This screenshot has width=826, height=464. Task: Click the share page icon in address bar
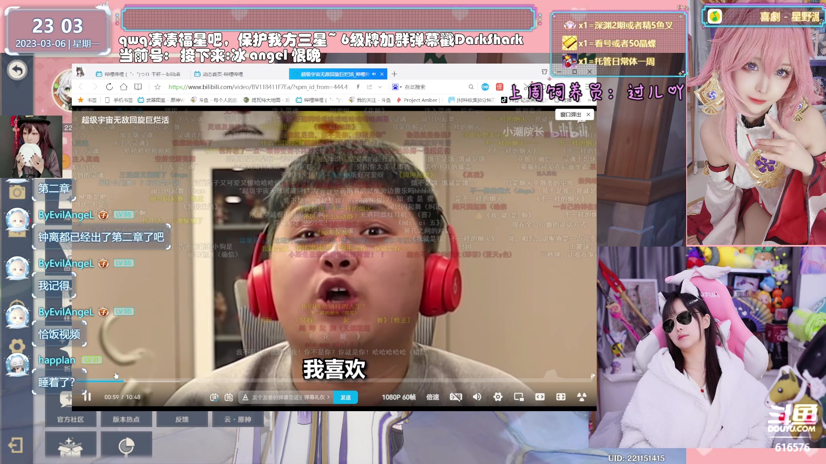point(369,87)
